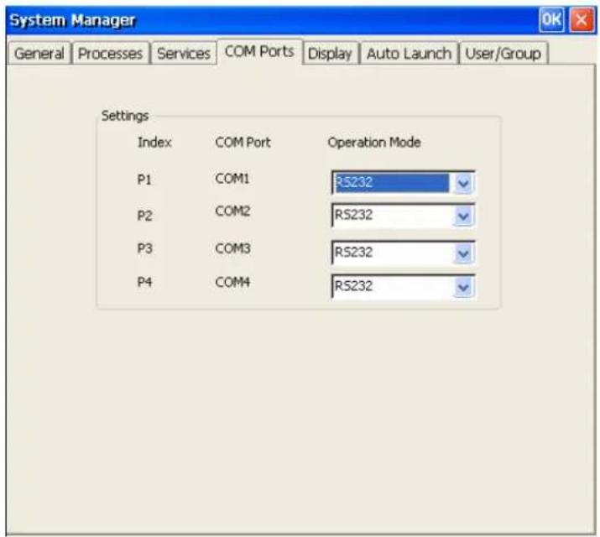
Task: Click the COM4 port label
Action: (232, 282)
